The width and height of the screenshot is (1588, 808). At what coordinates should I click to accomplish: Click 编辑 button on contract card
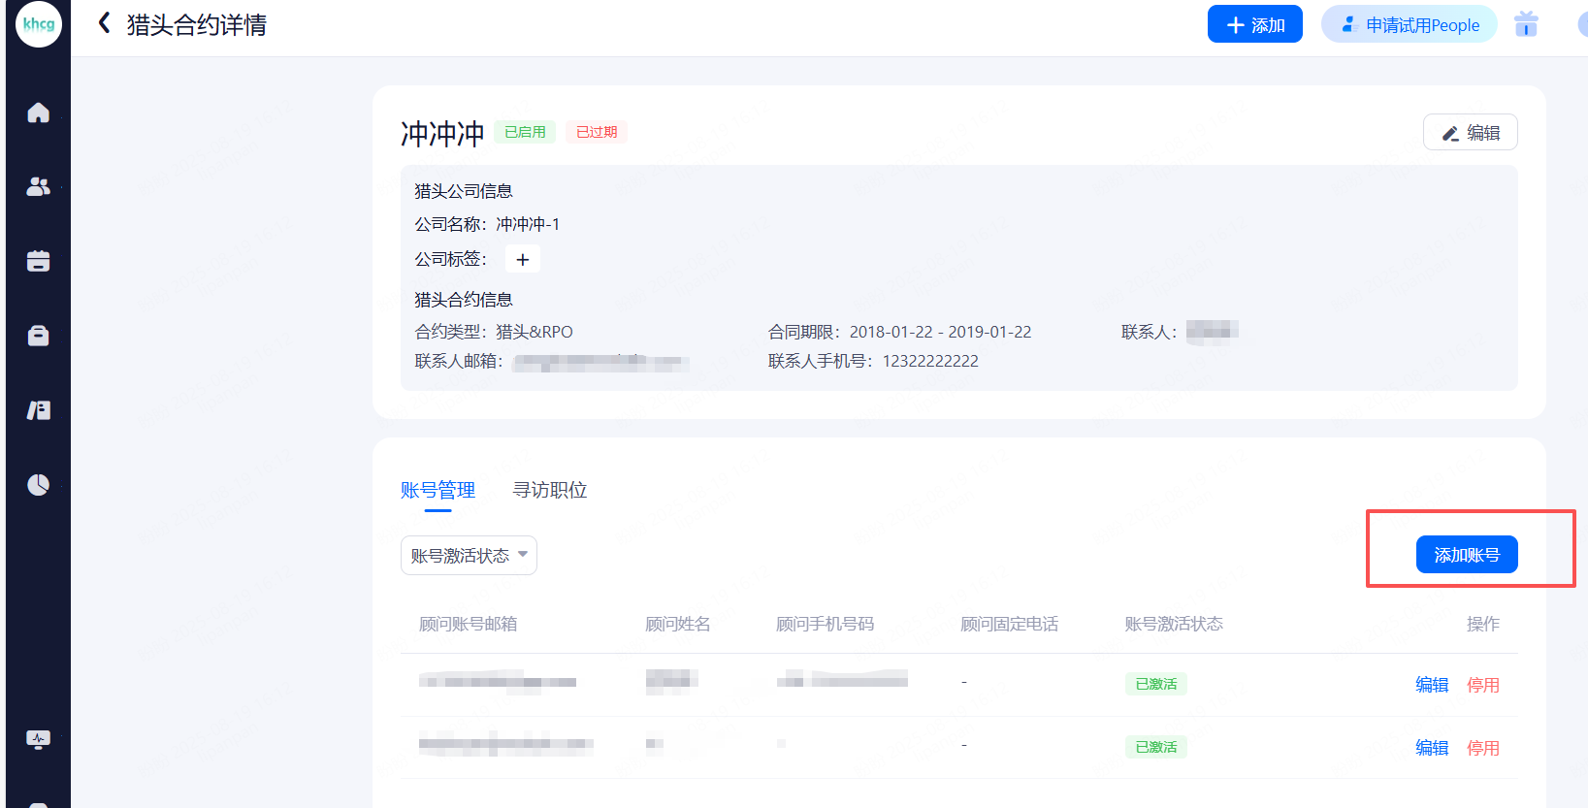1470,133
